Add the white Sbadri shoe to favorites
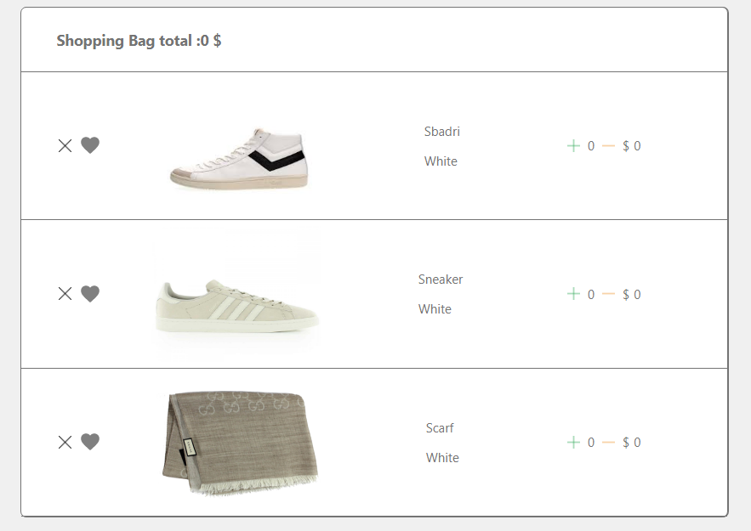The height and width of the screenshot is (531, 751). tap(90, 145)
